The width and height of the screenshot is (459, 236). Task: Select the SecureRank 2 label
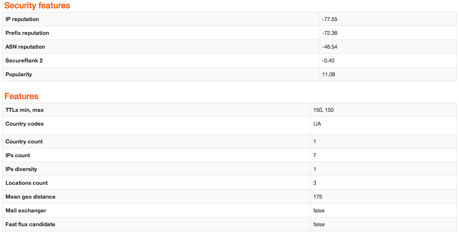coord(24,61)
